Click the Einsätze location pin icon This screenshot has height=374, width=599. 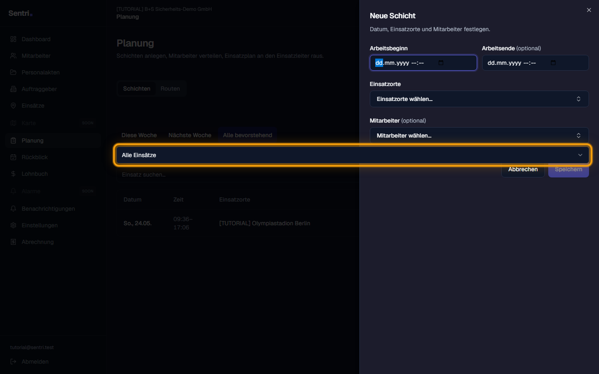click(x=13, y=106)
